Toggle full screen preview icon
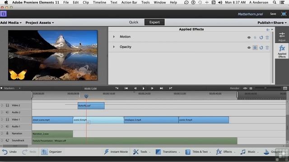The height and width of the screenshot is (162, 289). click(284, 14)
